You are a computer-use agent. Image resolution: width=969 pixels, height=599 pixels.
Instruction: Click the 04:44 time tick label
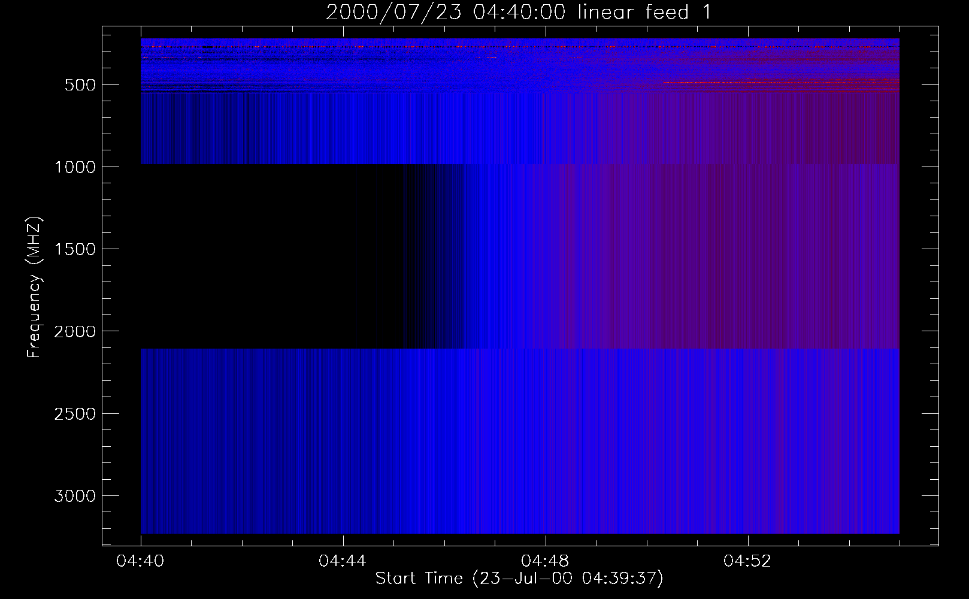click(x=343, y=561)
